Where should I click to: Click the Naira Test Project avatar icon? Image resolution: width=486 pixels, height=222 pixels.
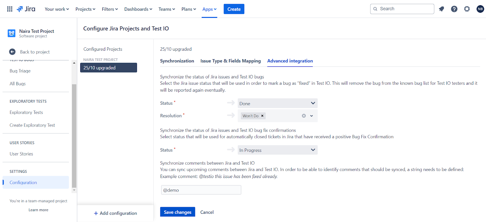coord(12,33)
